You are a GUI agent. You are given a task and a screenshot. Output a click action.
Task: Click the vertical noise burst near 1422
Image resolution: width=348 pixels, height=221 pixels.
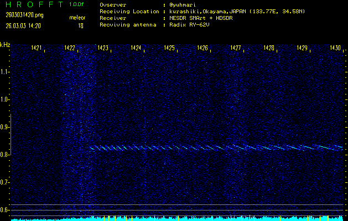click(76, 127)
